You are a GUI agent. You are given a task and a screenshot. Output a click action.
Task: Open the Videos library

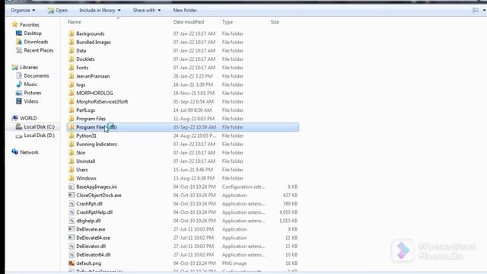(31, 101)
